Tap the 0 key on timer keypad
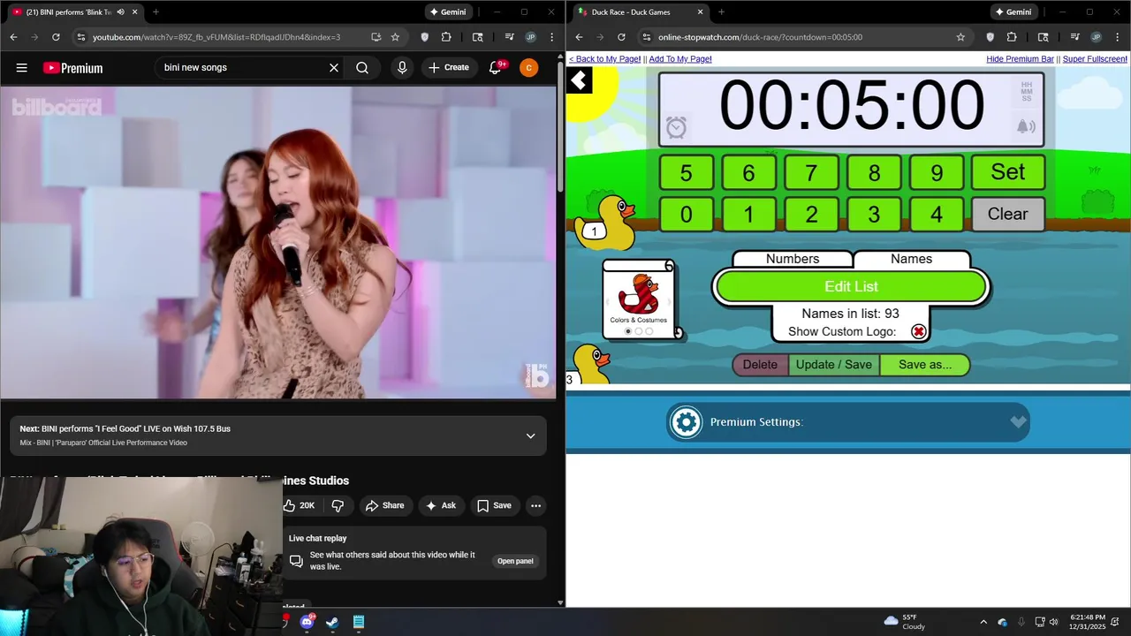This screenshot has height=636, width=1131. click(687, 214)
